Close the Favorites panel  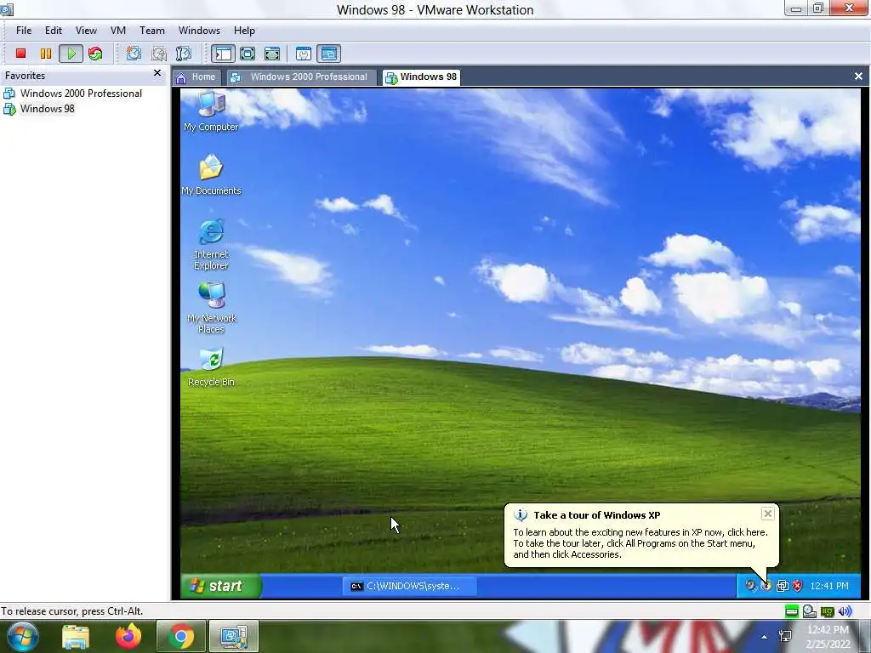[157, 73]
